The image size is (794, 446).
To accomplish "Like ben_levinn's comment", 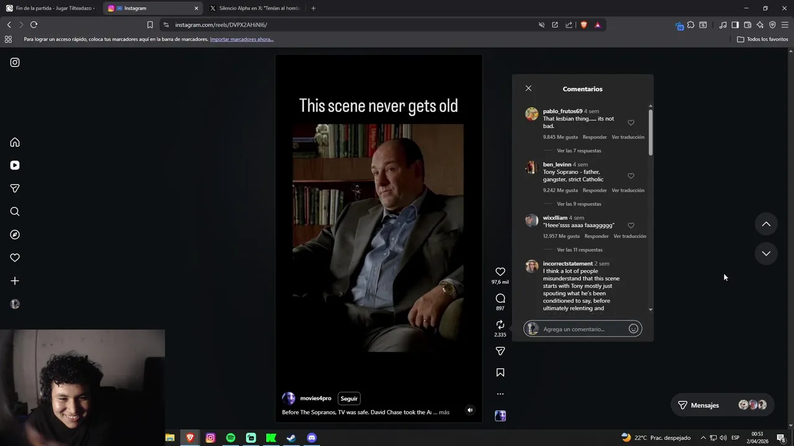I will [x=631, y=176].
